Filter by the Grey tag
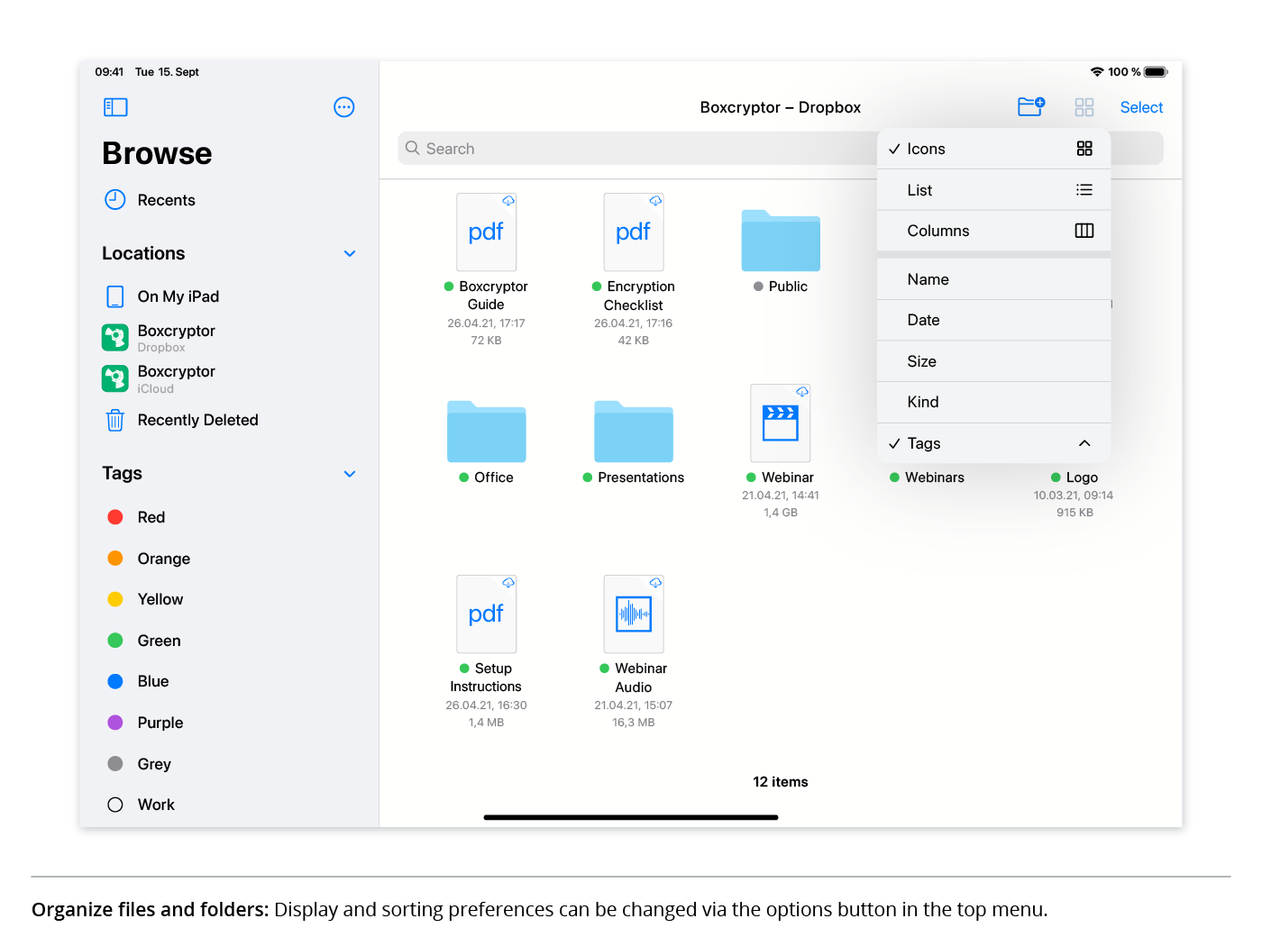 [139, 764]
